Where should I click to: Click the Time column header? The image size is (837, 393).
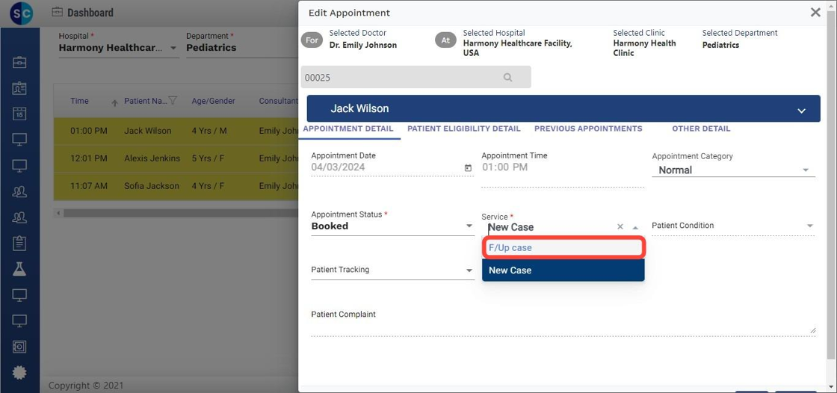tap(79, 101)
